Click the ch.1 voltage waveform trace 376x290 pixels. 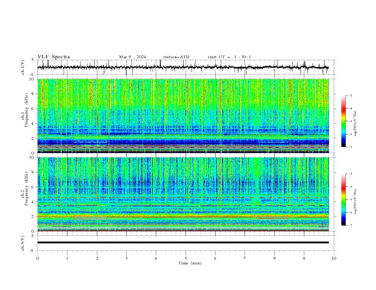tap(183, 67)
